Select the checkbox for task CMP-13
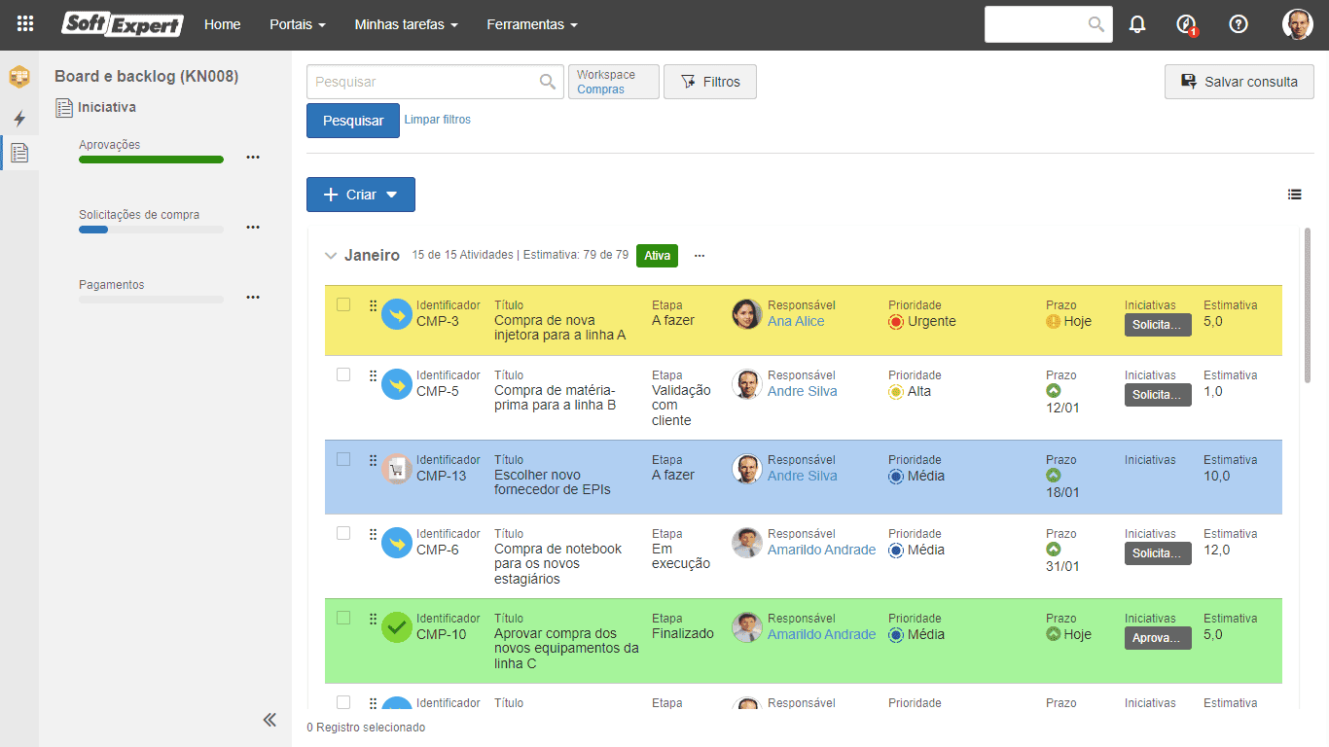The height and width of the screenshot is (747, 1329). tap(343, 459)
